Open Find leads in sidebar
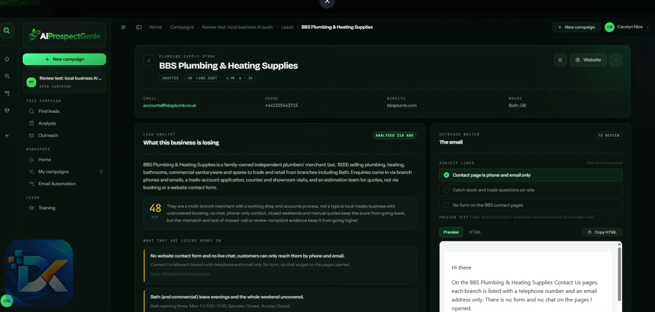 point(49,111)
